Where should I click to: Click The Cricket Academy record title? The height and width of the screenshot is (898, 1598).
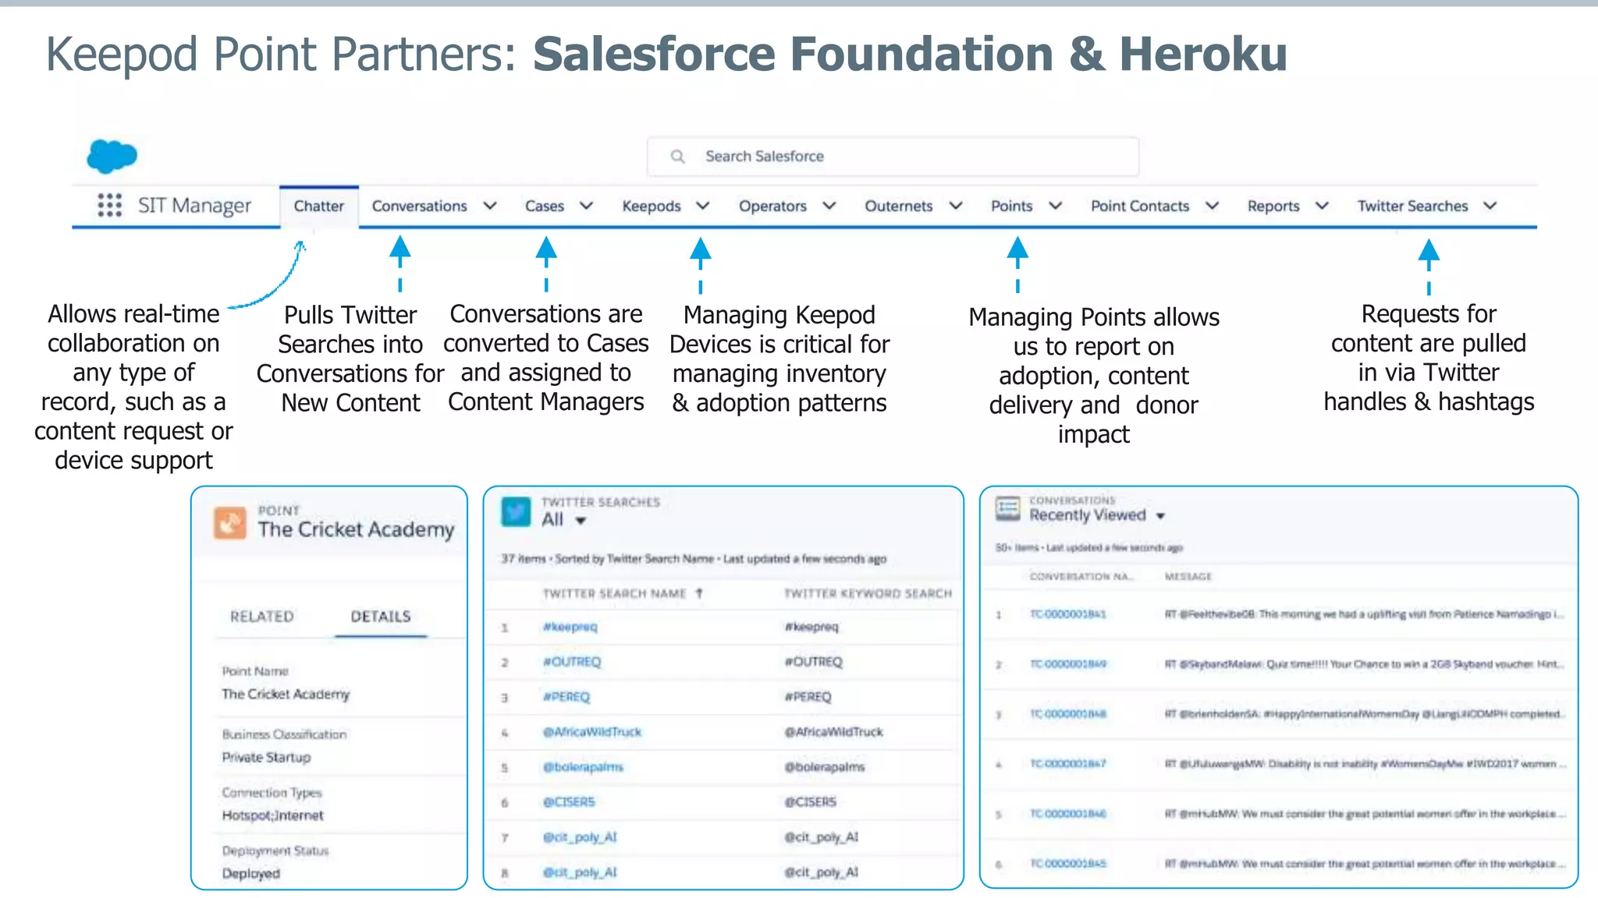click(356, 529)
